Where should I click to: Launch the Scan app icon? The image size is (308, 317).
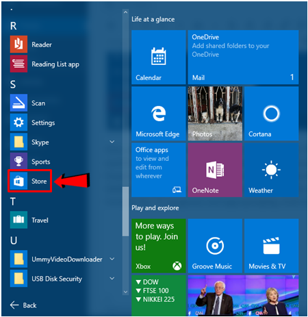click(18, 103)
